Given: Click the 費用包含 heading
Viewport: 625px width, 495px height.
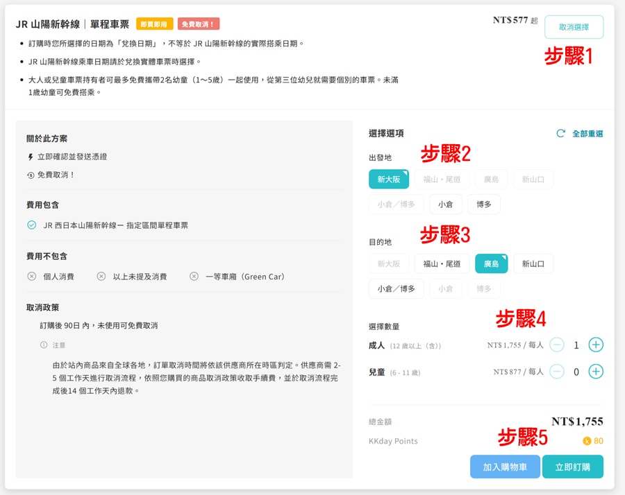Looking at the screenshot, I should click(42, 205).
